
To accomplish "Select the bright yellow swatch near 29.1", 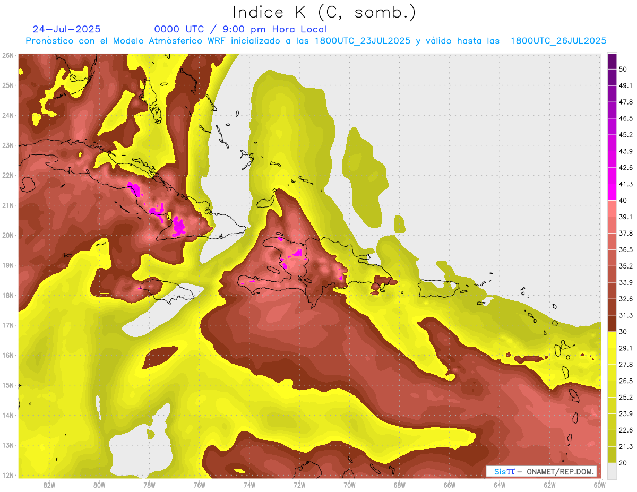I will click(612, 340).
